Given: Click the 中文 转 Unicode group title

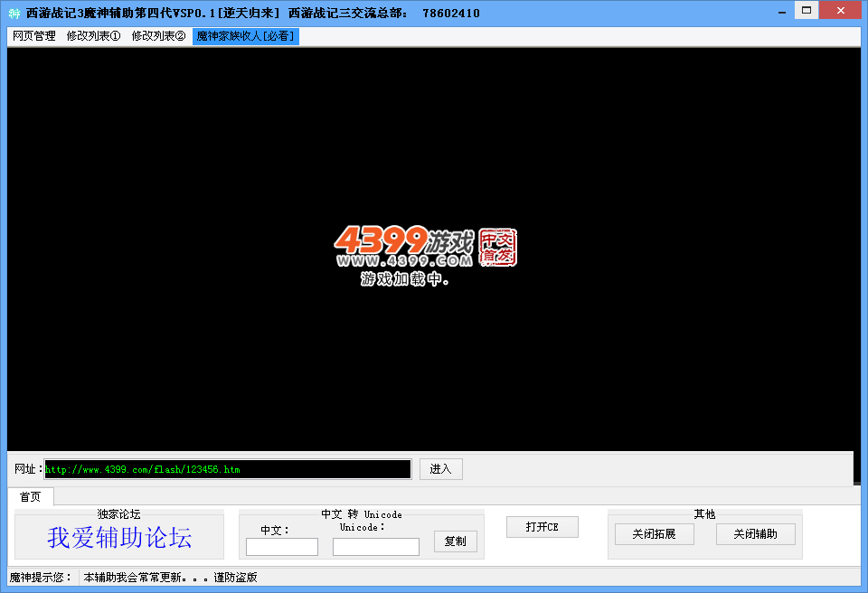Looking at the screenshot, I should pyautogui.click(x=362, y=513).
